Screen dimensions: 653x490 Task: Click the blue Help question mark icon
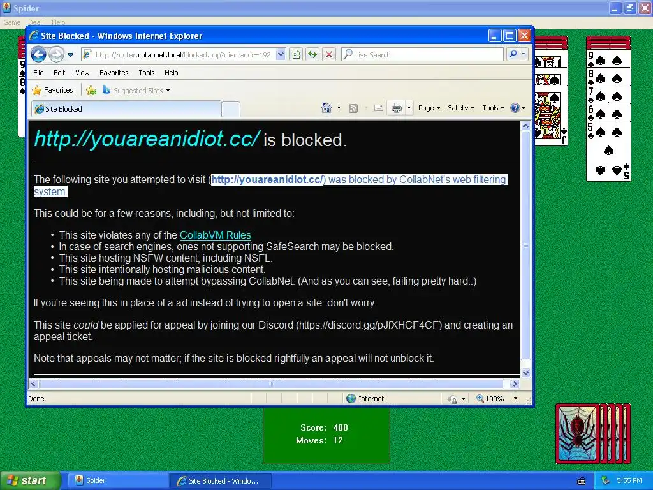515,108
